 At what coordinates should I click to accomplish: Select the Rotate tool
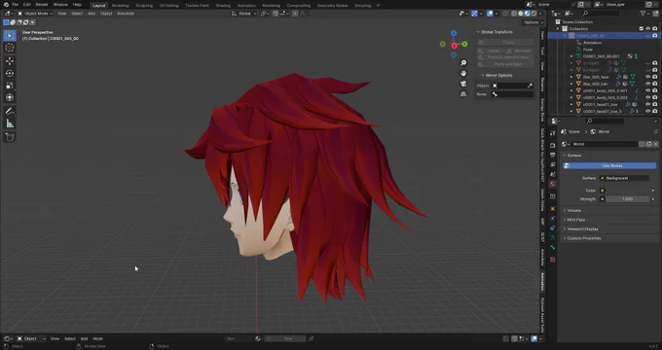pos(10,73)
